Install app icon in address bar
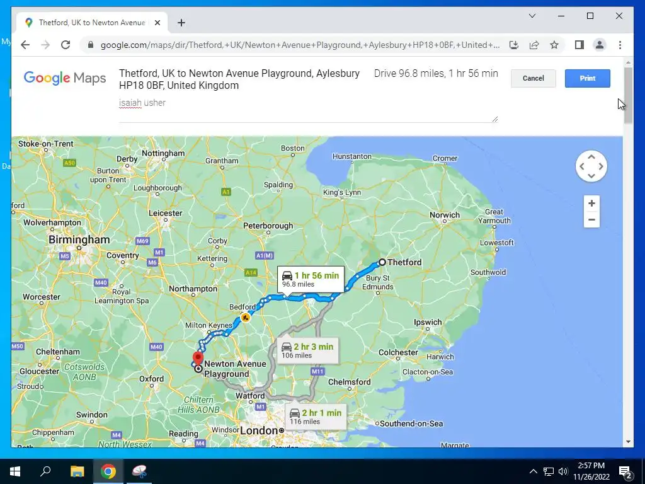Screen dimensions: 645x484 point(514,45)
